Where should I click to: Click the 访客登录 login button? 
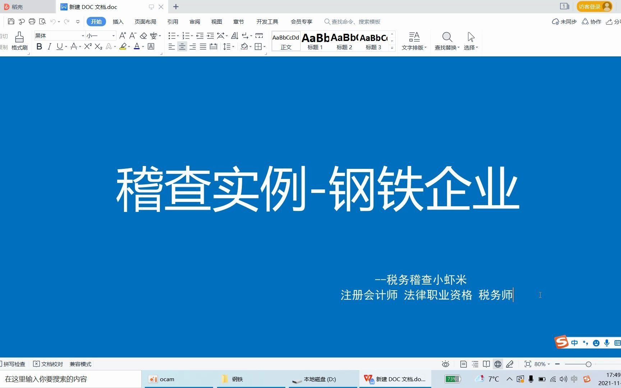point(594,6)
